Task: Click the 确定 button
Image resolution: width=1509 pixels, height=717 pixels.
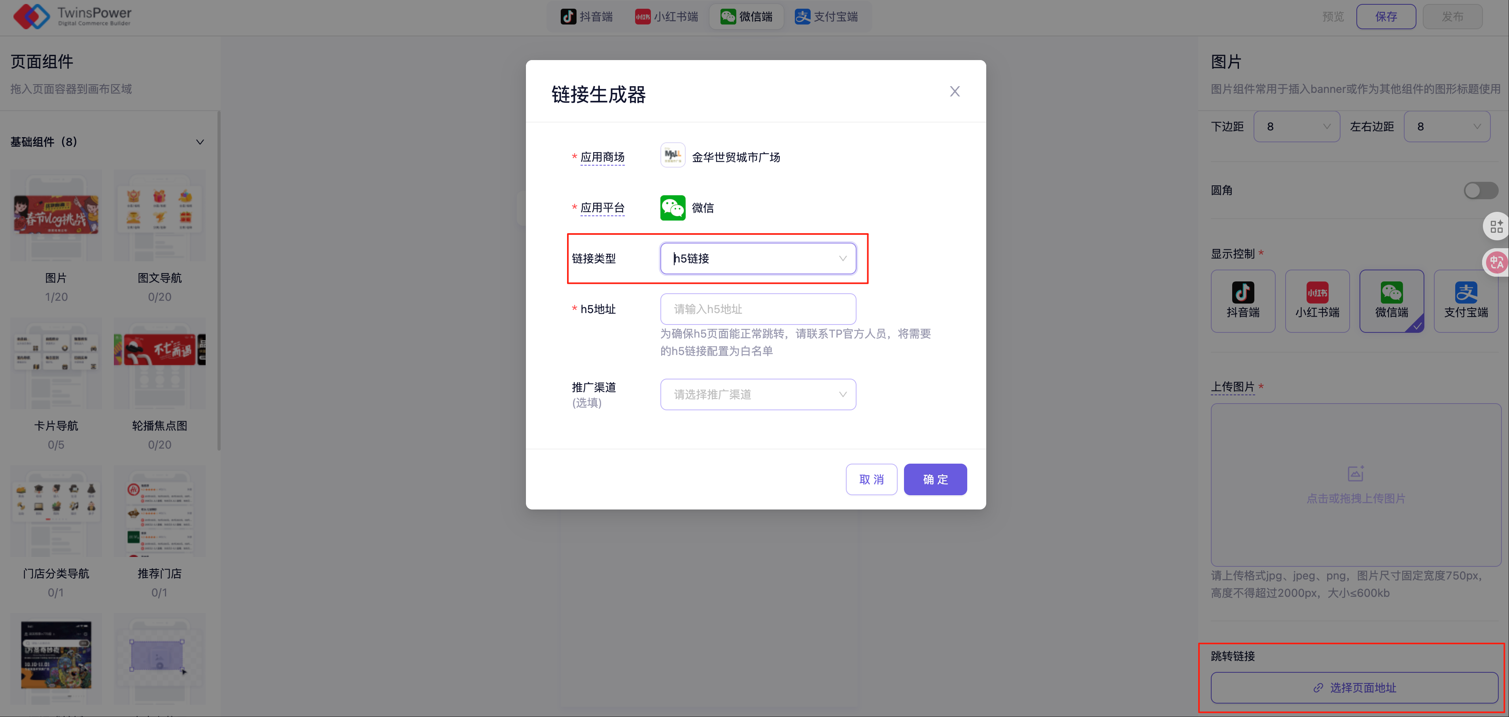Action: point(935,479)
